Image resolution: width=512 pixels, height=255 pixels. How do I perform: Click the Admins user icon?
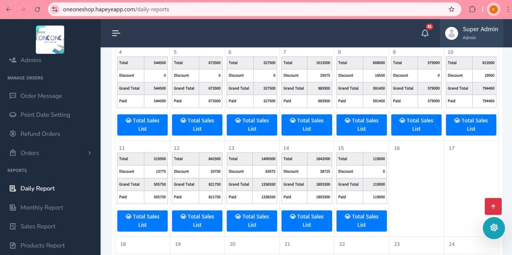pos(13,60)
